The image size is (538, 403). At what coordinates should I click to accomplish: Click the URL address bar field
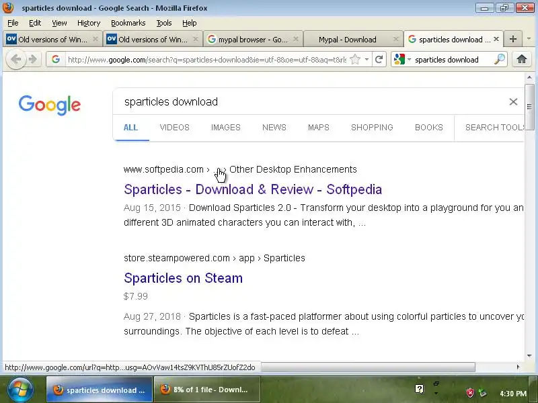point(207,60)
